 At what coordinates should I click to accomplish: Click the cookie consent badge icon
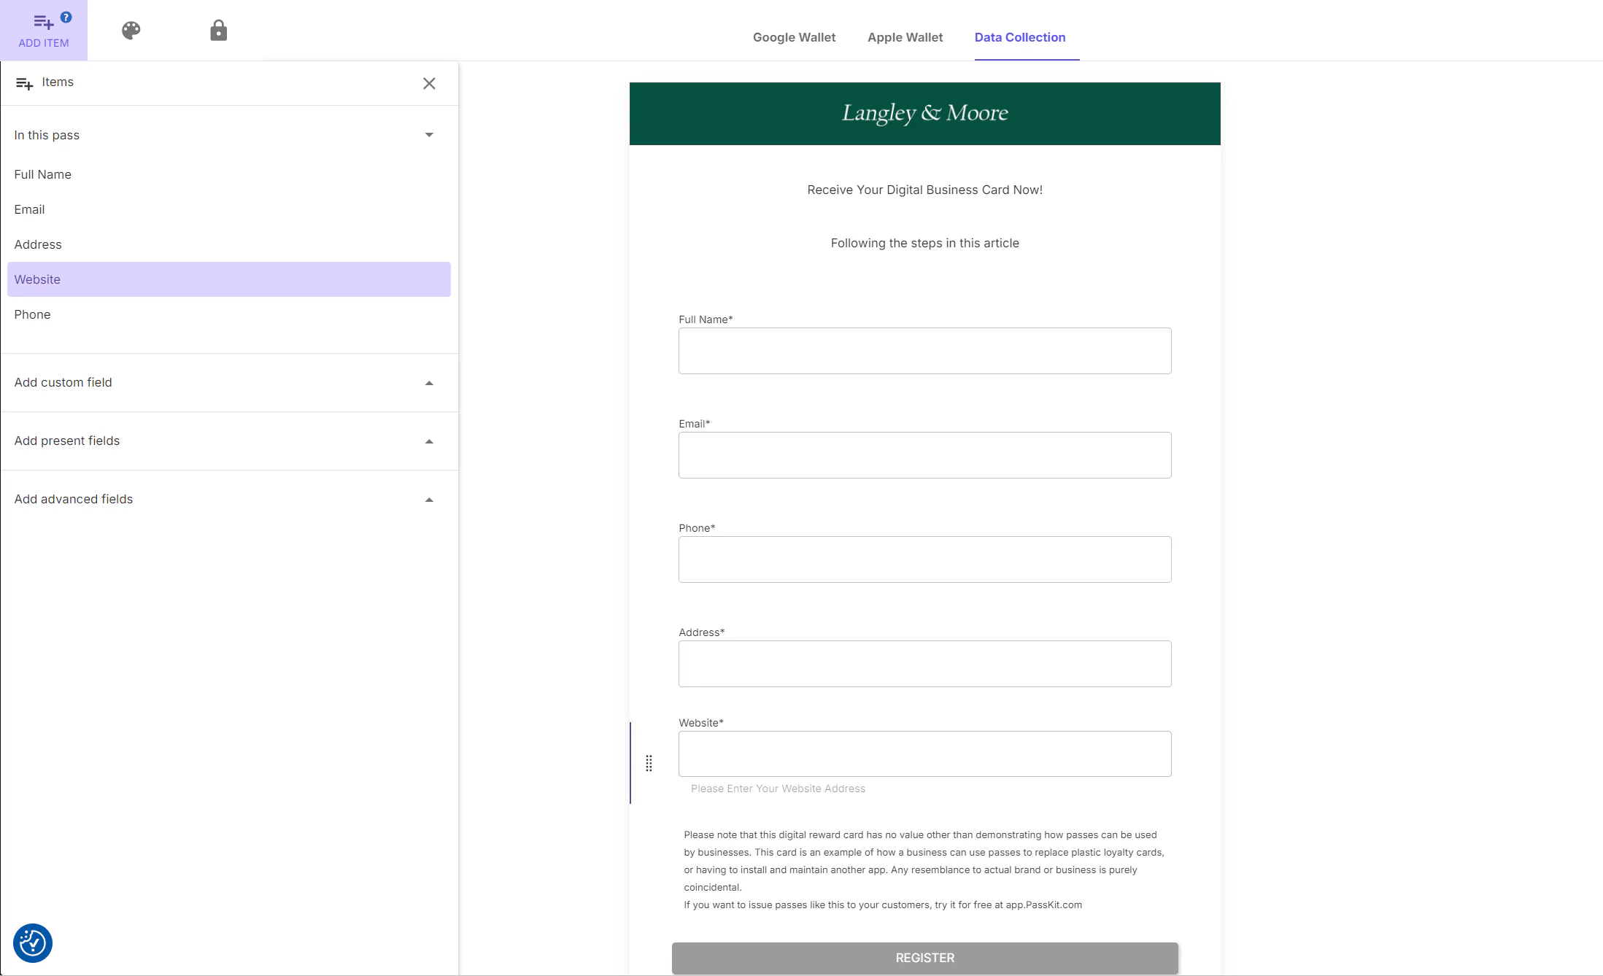[33, 943]
